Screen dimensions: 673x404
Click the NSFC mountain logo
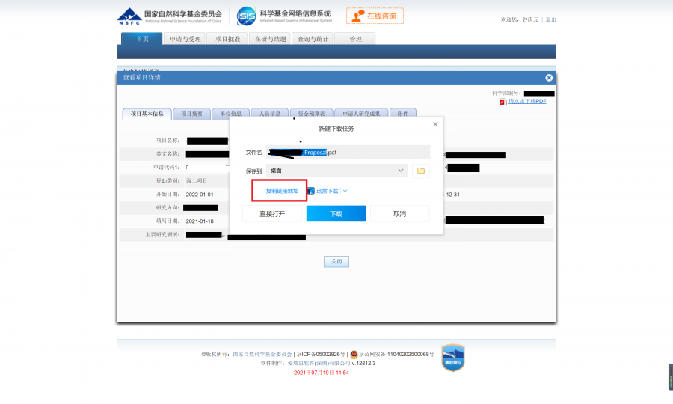[x=129, y=16]
